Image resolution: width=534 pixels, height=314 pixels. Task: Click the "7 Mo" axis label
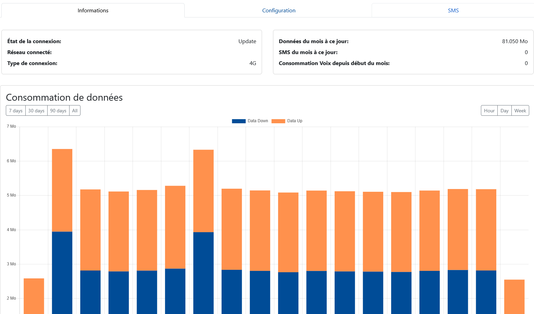11,126
